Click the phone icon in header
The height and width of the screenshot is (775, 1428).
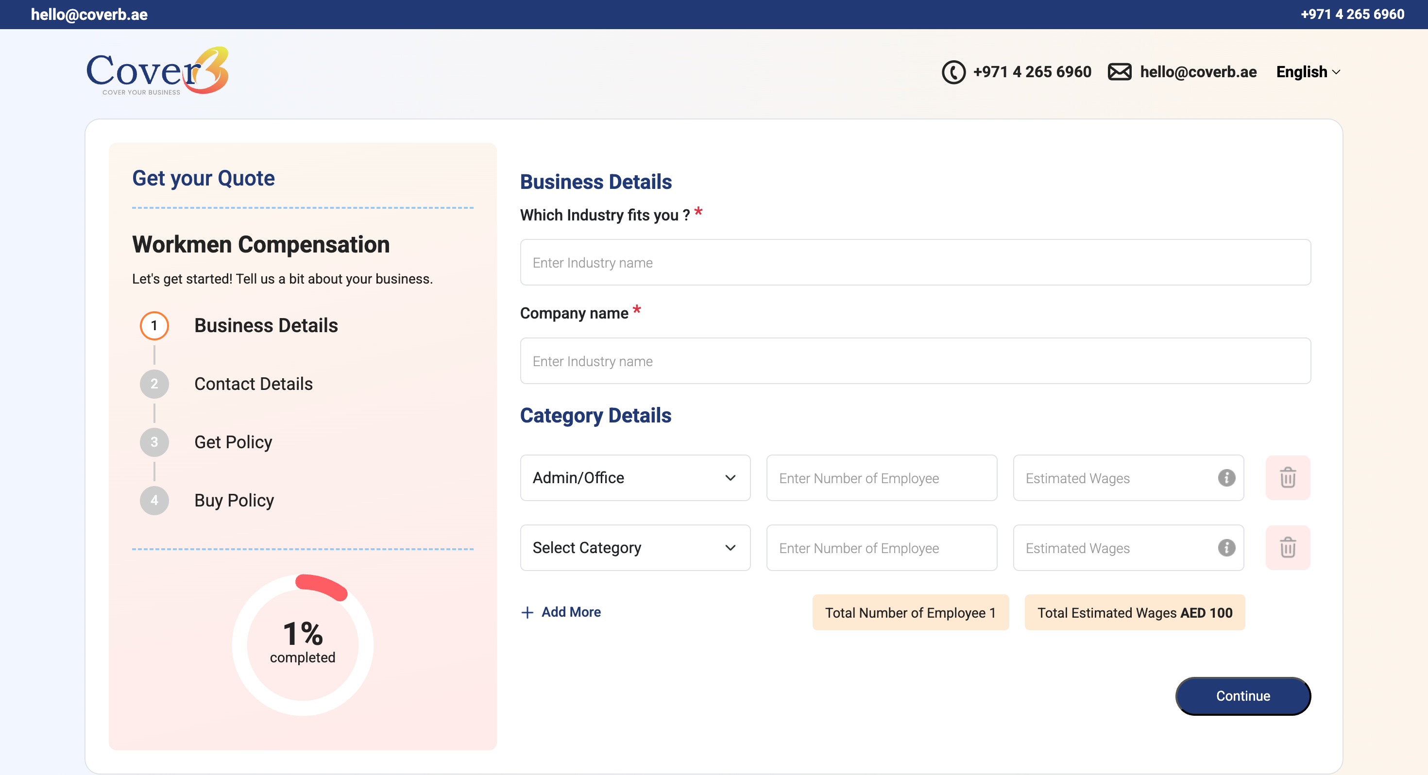(x=953, y=72)
